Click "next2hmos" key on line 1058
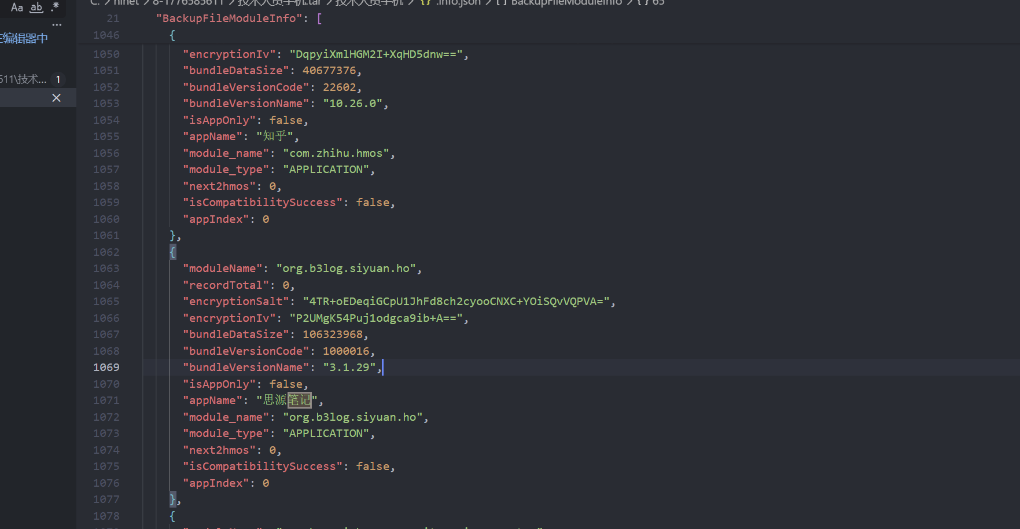 pyautogui.click(x=219, y=186)
